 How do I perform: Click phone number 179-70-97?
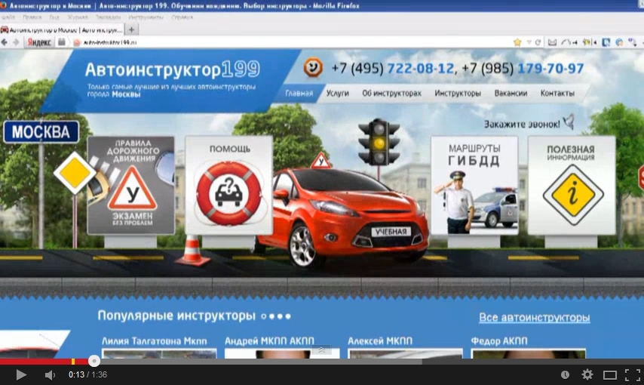tap(550, 68)
